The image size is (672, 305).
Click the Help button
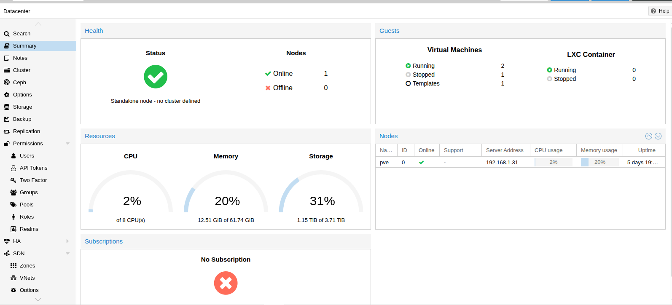[660, 11]
